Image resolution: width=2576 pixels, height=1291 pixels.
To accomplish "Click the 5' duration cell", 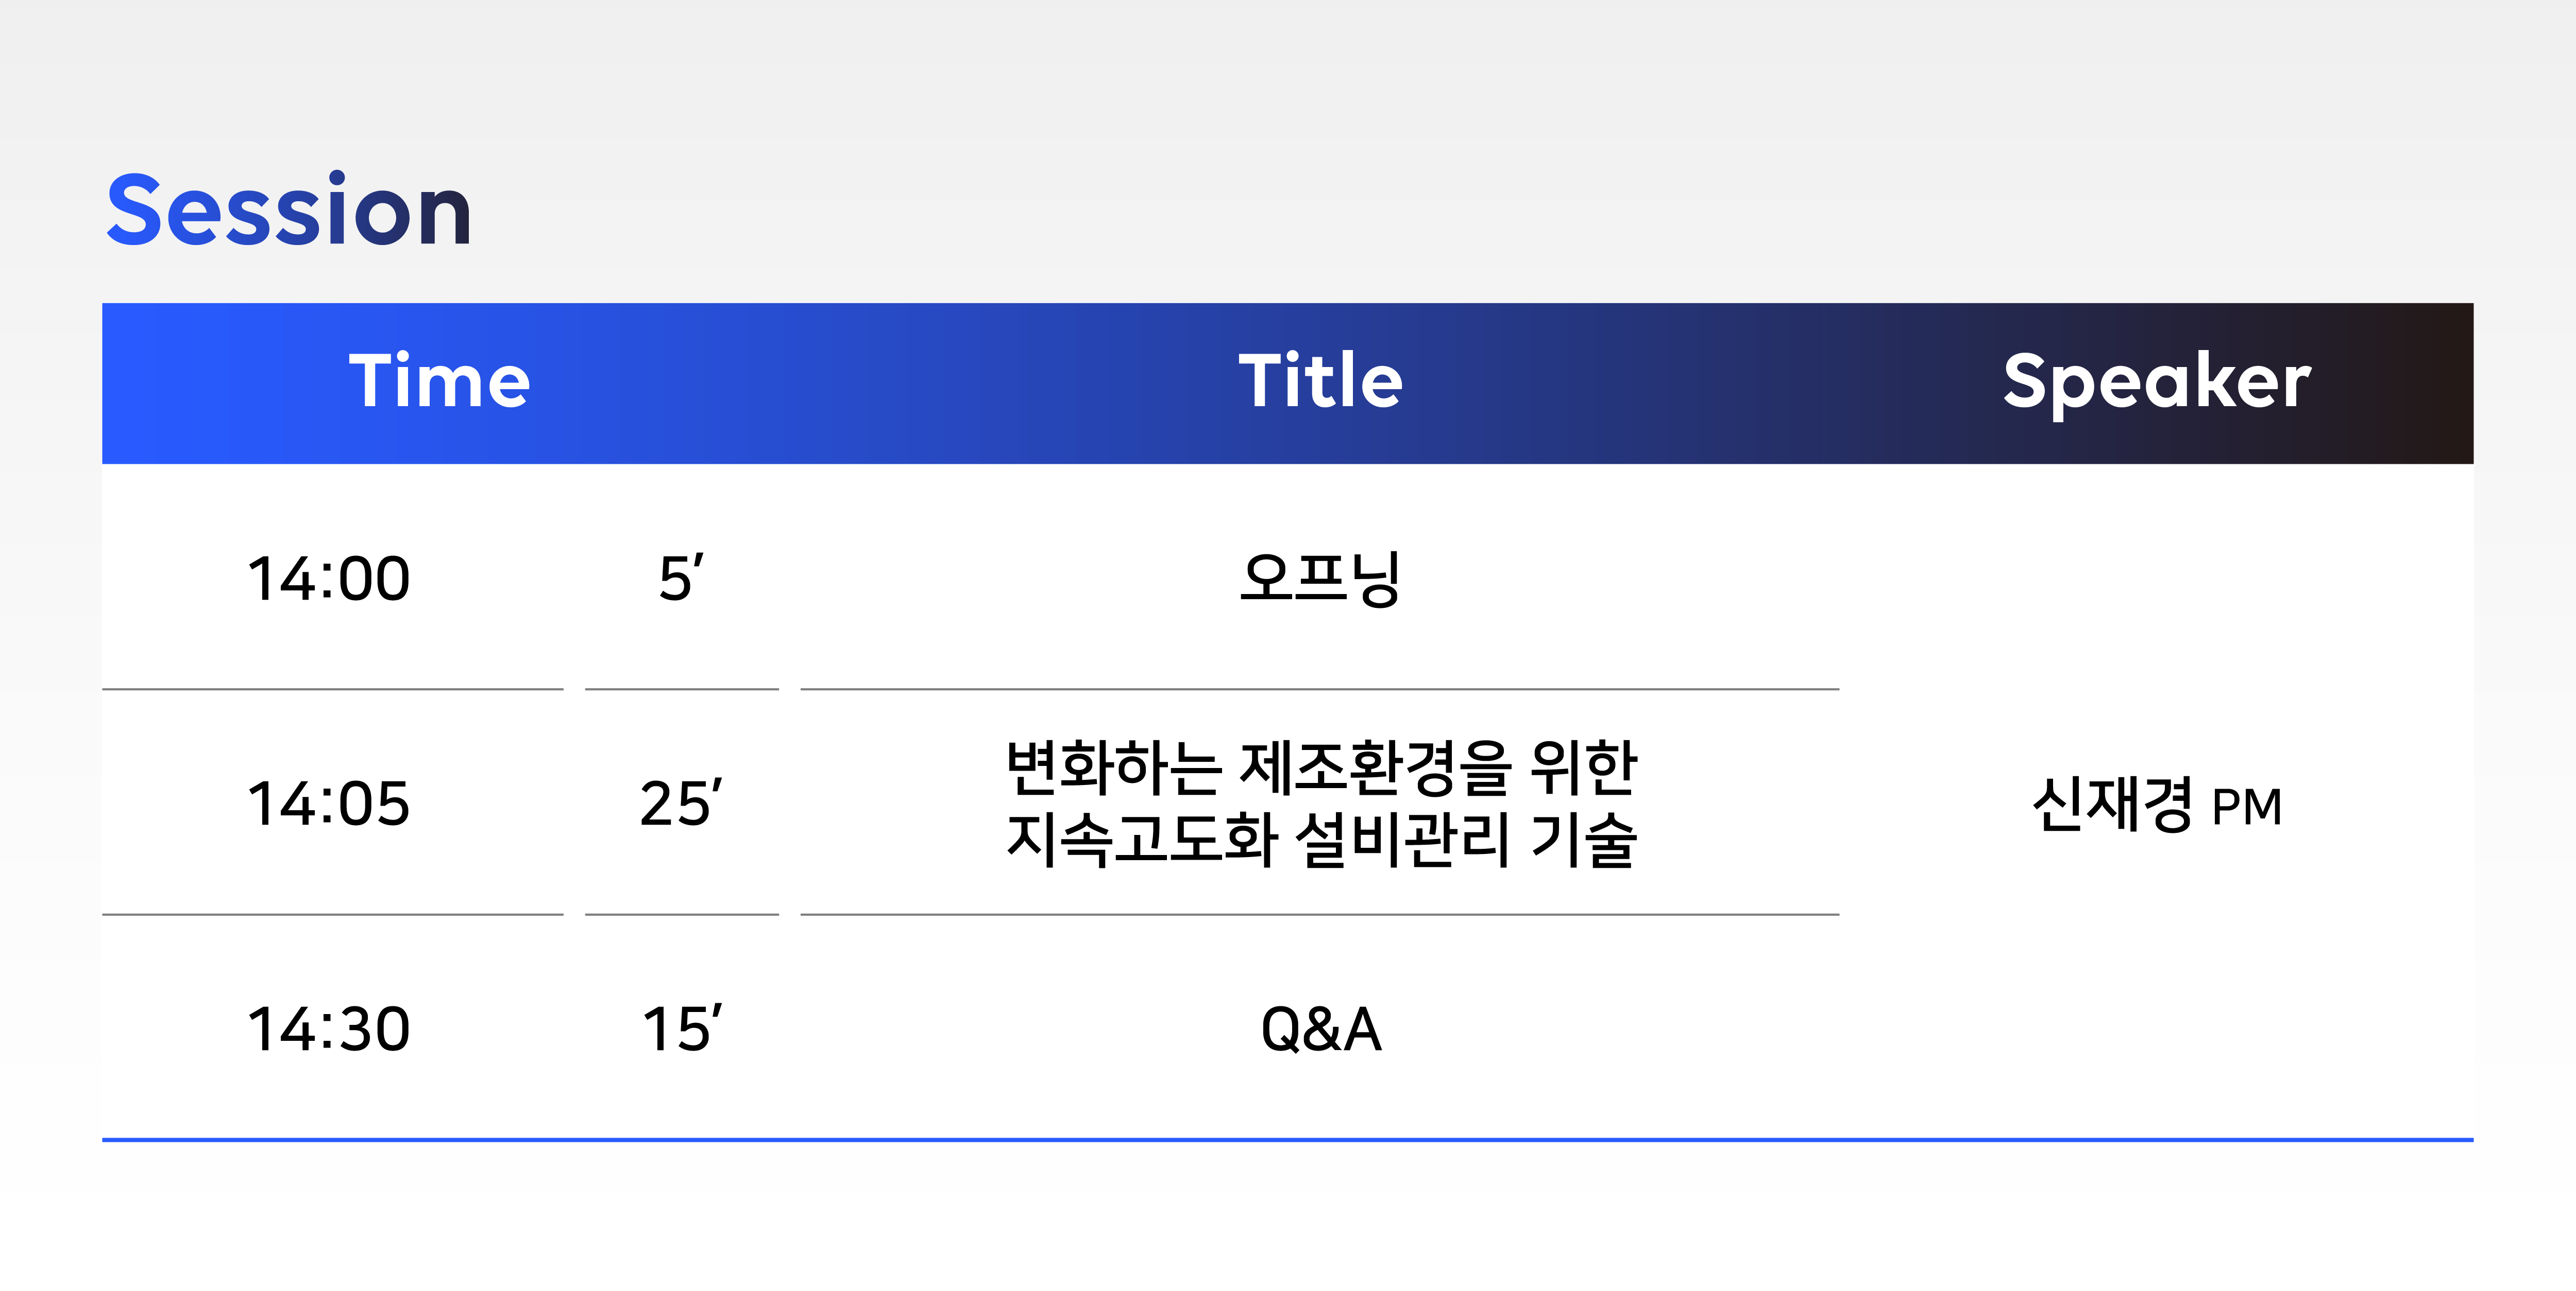I will click(x=681, y=578).
